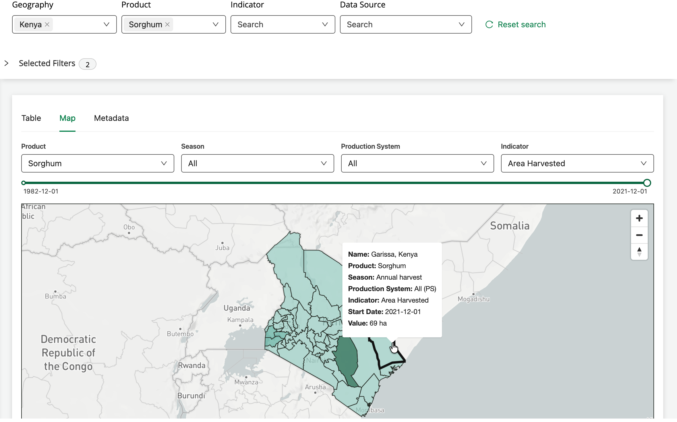Click the Obo city label
Screen dimensions: 677x422
point(129,227)
